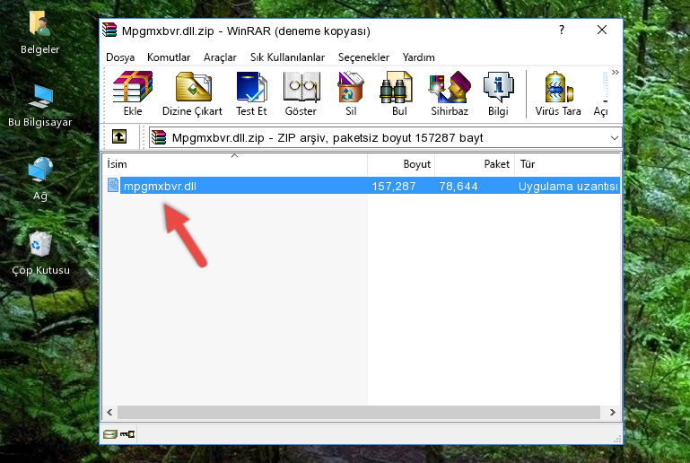Click the mpgmxbvr.dll file icon

click(113, 185)
